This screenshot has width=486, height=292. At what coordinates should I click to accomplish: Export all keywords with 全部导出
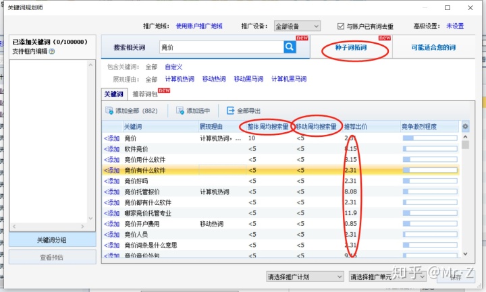(244, 111)
